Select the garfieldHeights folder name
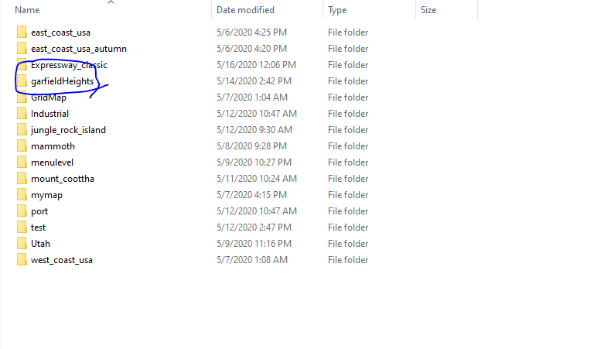The image size is (604, 349). pos(62,81)
